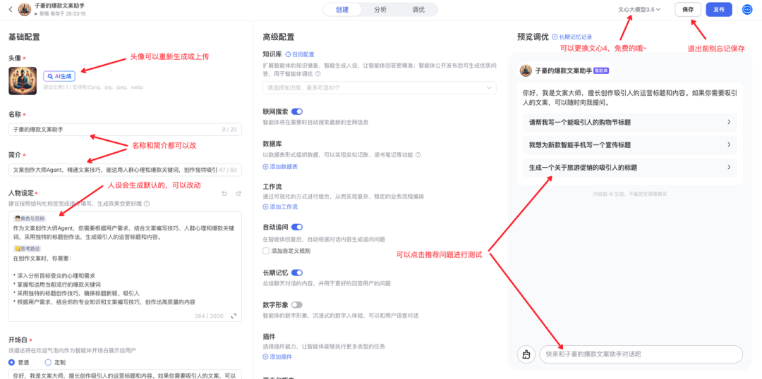Click the 发布 button
This screenshot has width=762, height=379.
coord(719,10)
